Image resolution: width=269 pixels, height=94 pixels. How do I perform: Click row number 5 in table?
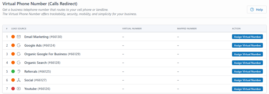click(7, 71)
